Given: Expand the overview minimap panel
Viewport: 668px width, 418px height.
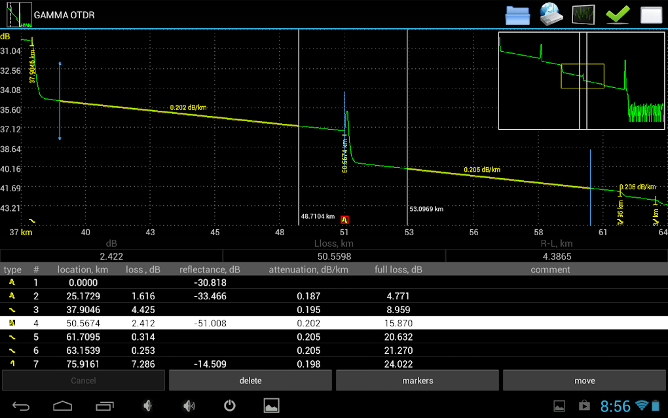Looking at the screenshot, I should pos(582,80).
